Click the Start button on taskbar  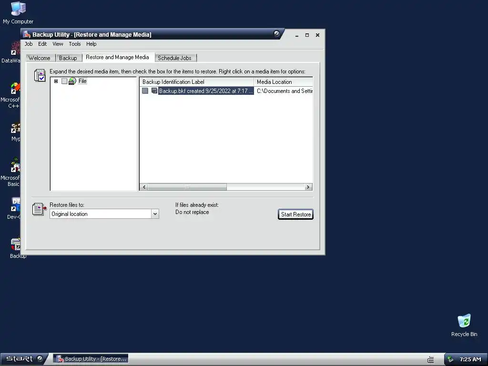pos(24,359)
